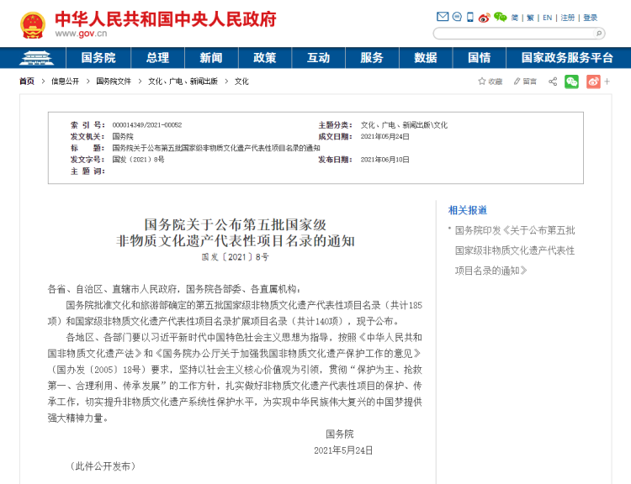This screenshot has height=484, width=631.
Task: Click the WeChat icon in top header
Action: (x=500, y=17)
